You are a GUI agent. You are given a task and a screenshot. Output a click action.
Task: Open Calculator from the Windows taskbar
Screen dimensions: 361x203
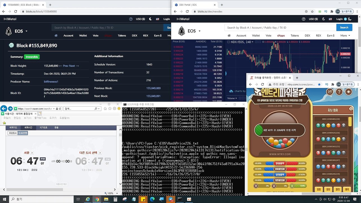click(x=115, y=199)
